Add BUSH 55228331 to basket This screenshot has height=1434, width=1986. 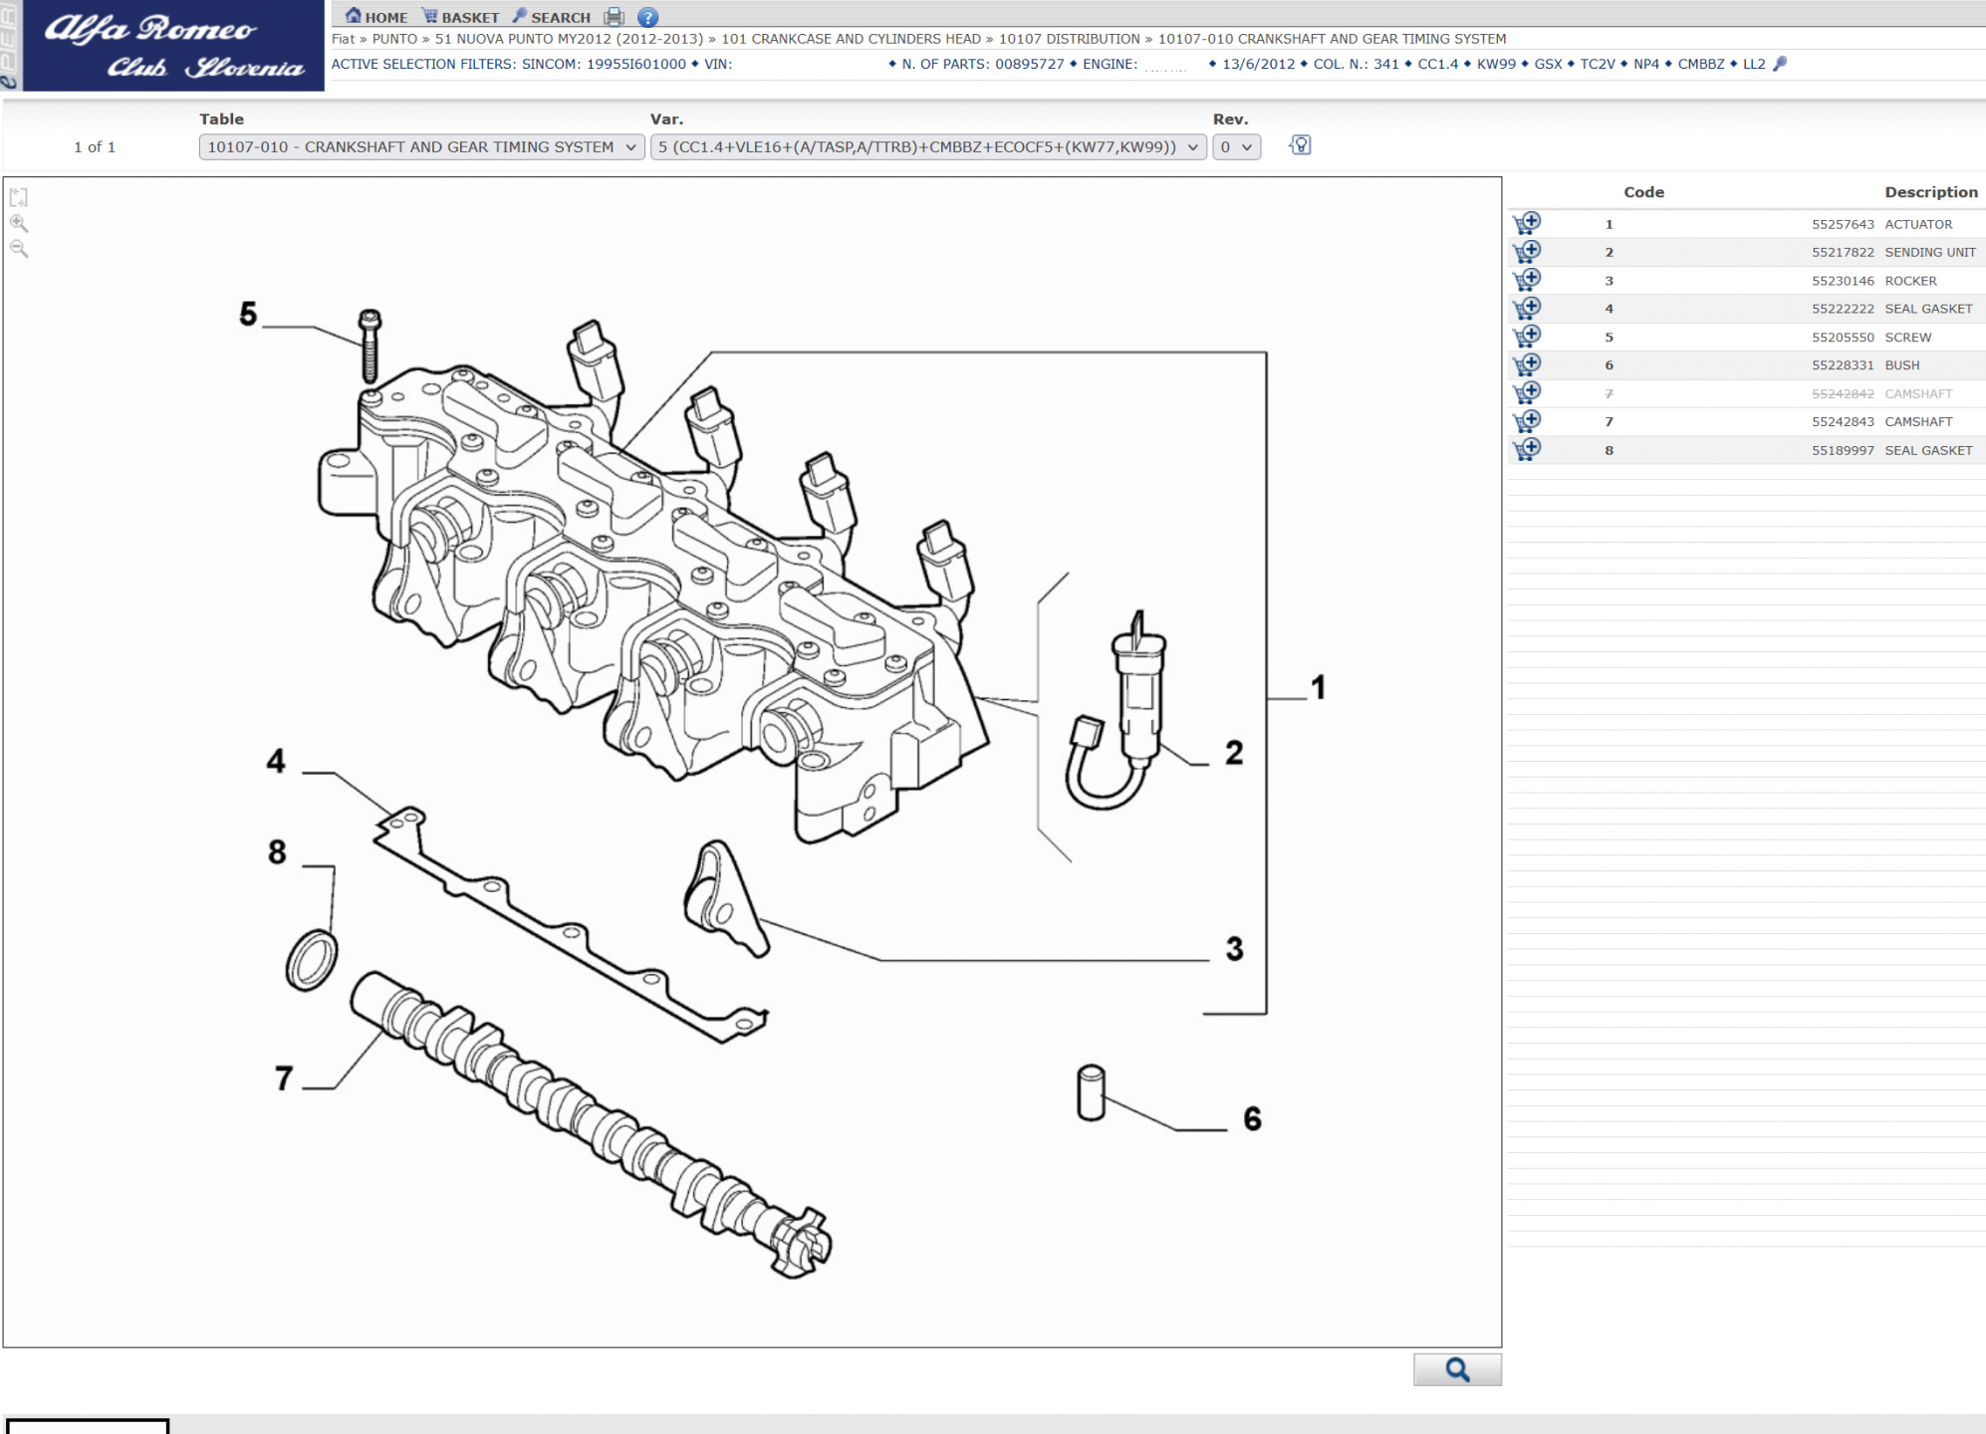tap(1526, 364)
